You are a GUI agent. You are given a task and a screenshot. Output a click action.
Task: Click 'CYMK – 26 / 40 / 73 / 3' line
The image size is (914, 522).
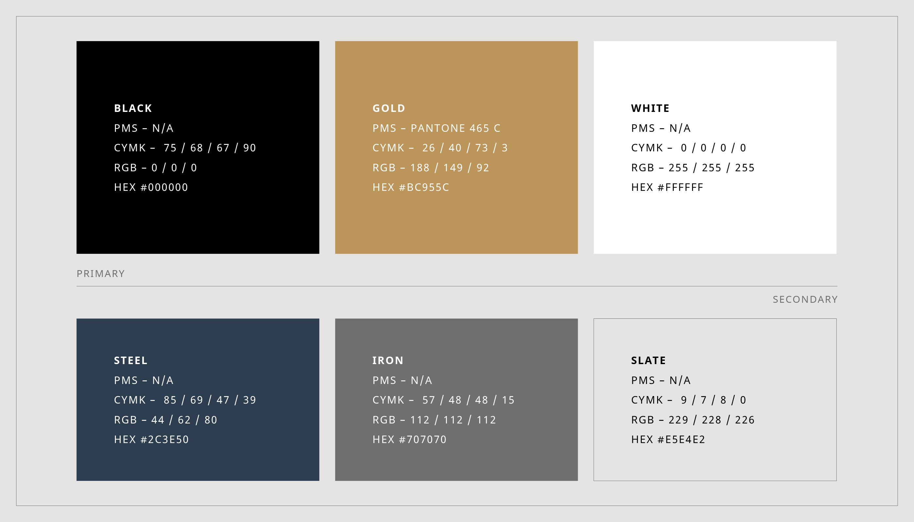[440, 148]
